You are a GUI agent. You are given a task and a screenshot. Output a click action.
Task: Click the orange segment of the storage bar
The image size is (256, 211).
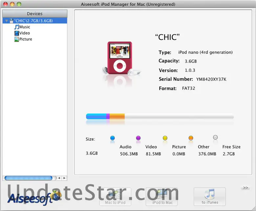tap(117, 117)
